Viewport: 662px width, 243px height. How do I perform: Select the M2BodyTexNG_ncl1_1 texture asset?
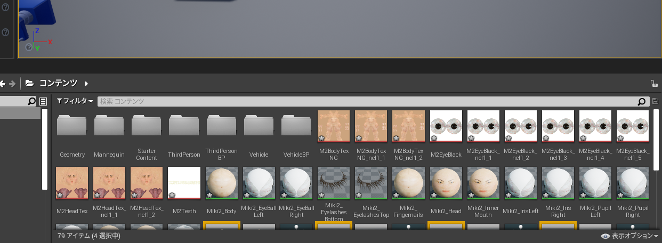tap(371, 126)
